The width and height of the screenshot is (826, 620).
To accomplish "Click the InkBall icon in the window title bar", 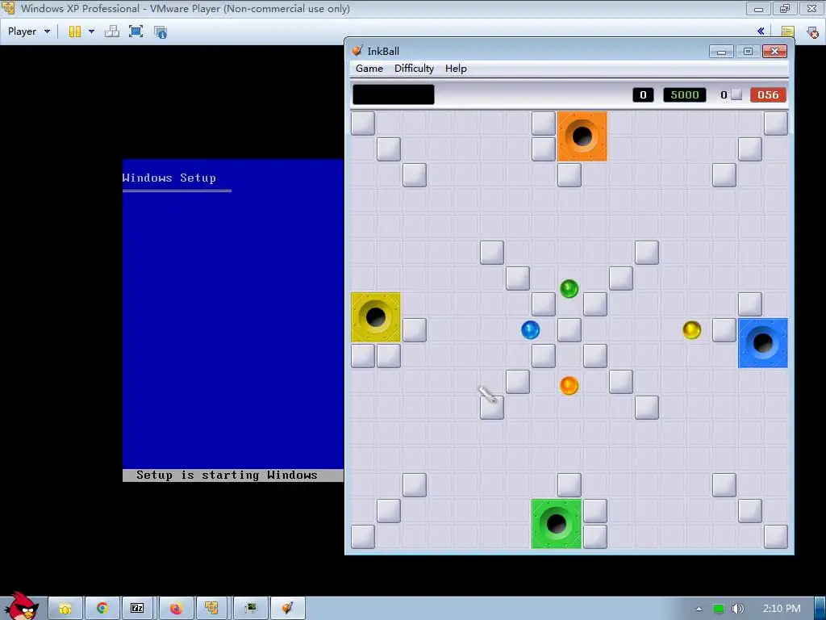I will (357, 51).
